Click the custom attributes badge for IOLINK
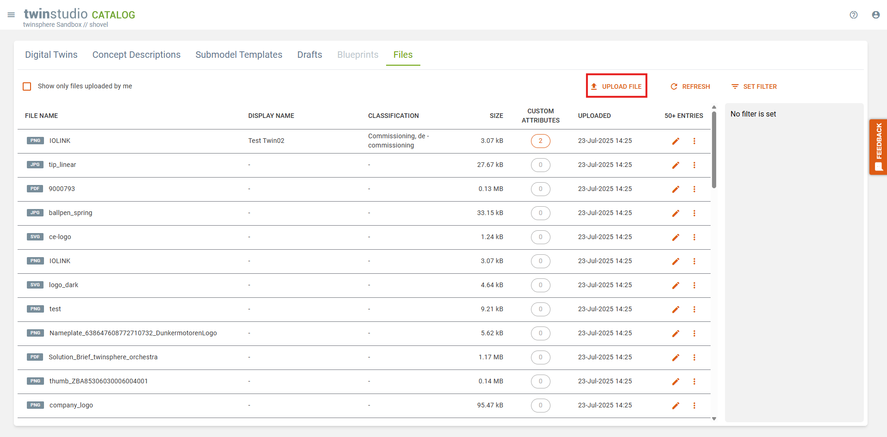Screen dimensions: 887x437 tap(540, 141)
